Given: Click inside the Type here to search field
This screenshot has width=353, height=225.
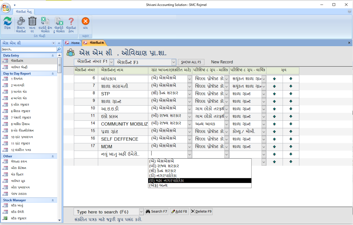Looking at the screenshot, I should click(x=105, y=211).
